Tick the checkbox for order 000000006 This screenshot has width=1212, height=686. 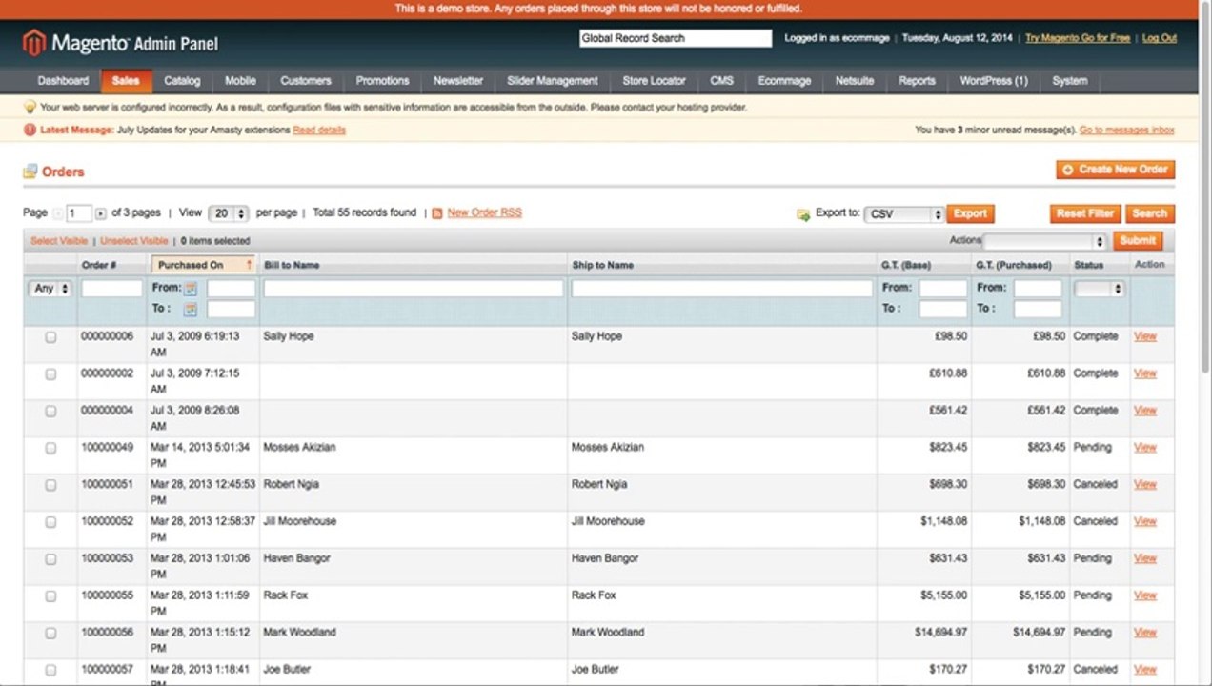(x=51, y=337)
